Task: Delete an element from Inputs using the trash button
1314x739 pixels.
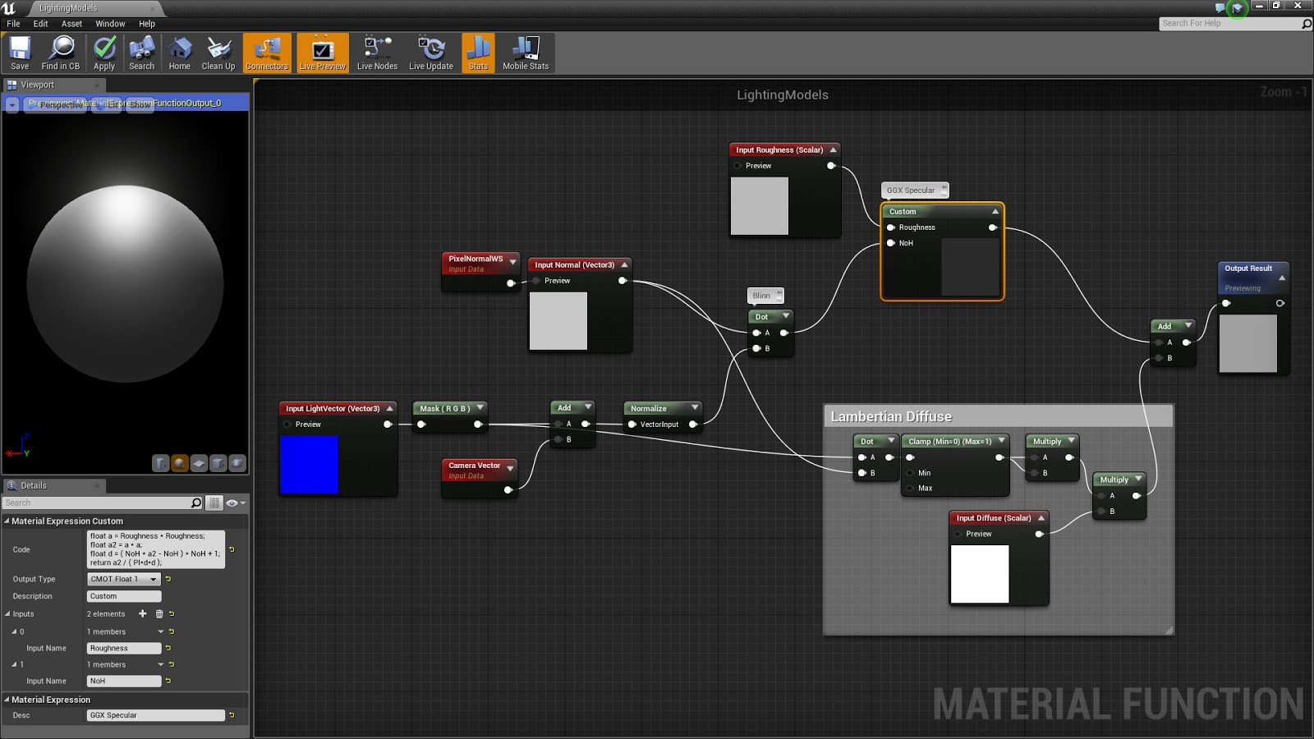Action: 158,613
